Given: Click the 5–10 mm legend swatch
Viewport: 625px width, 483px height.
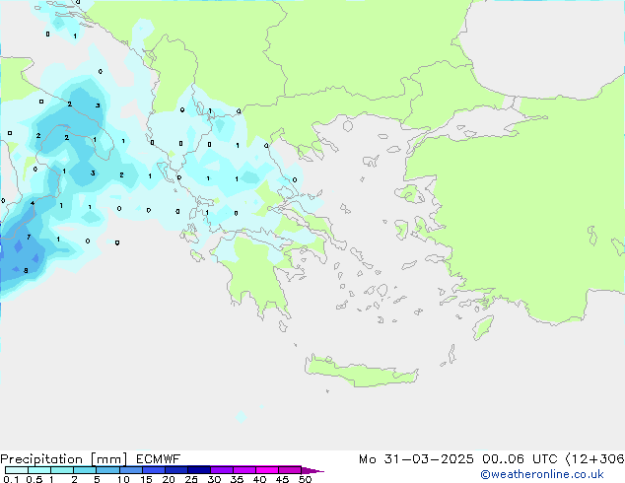Looking at the screenshot, I should 107,470.
